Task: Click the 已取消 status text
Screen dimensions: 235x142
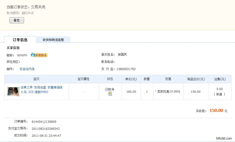Action: 110,89
